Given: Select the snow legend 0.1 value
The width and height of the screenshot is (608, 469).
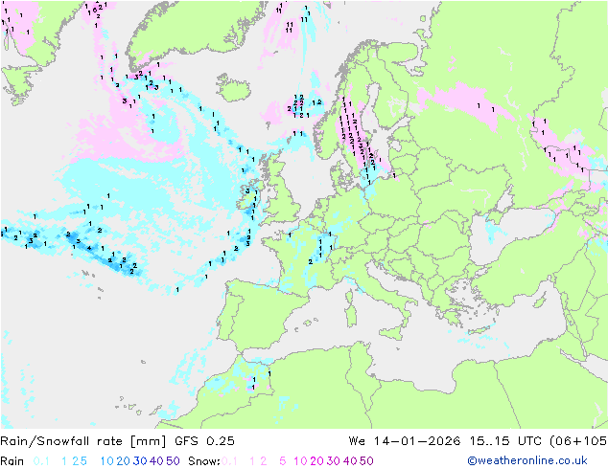Looking at the screenshot, I should 229,461.
